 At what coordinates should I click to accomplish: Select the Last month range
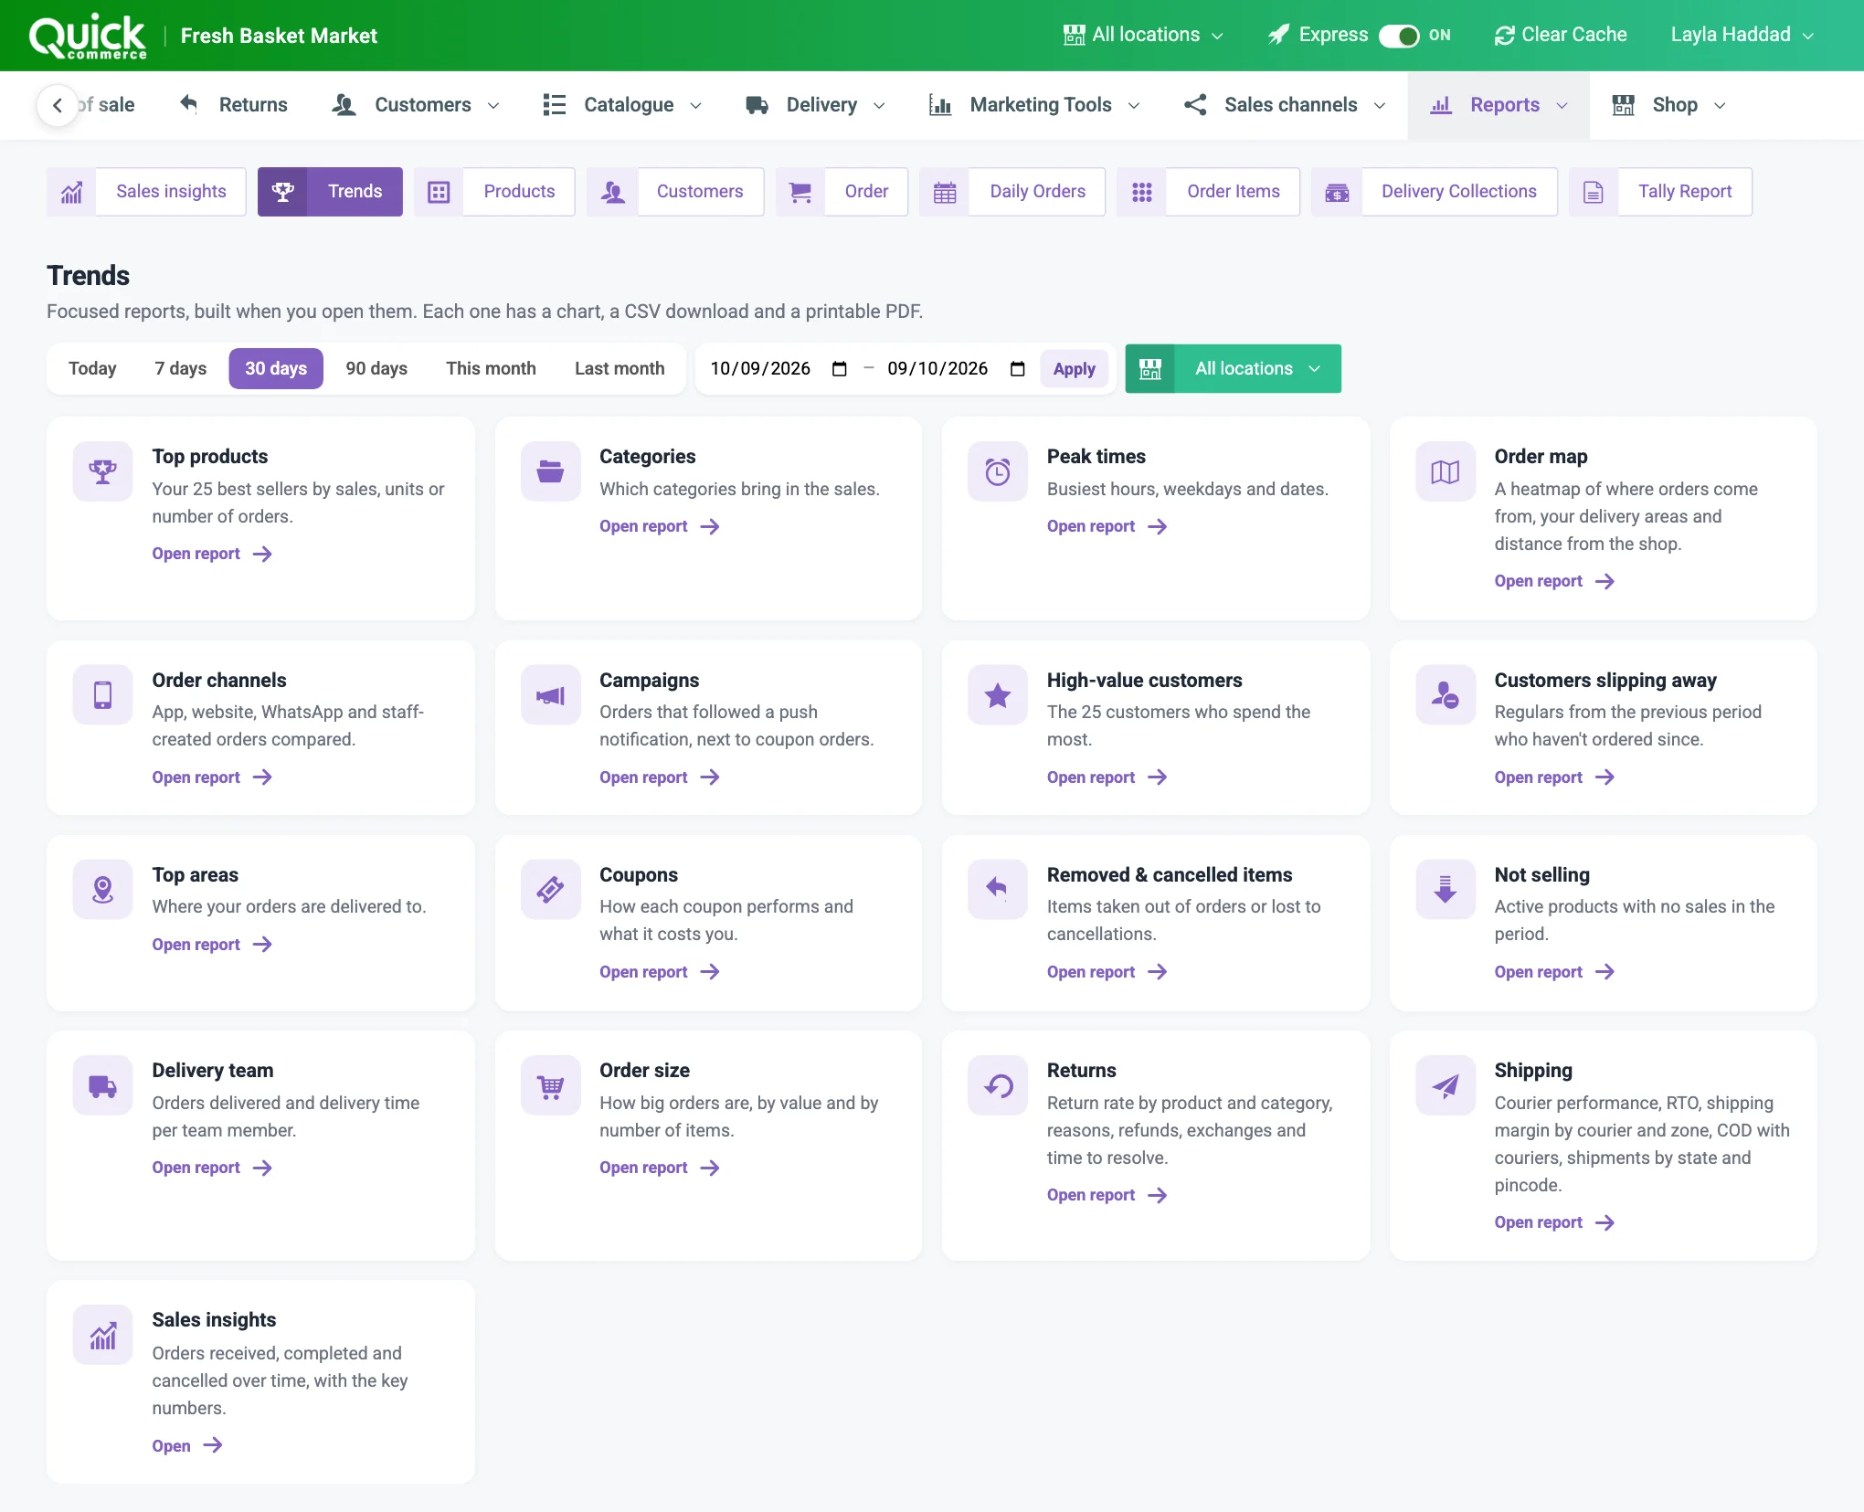coord(620,369)
